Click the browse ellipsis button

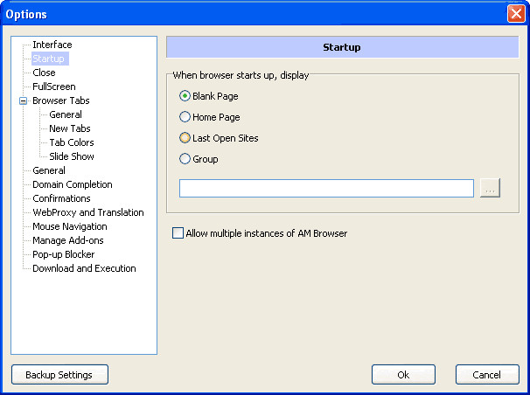tap(490, 188)
